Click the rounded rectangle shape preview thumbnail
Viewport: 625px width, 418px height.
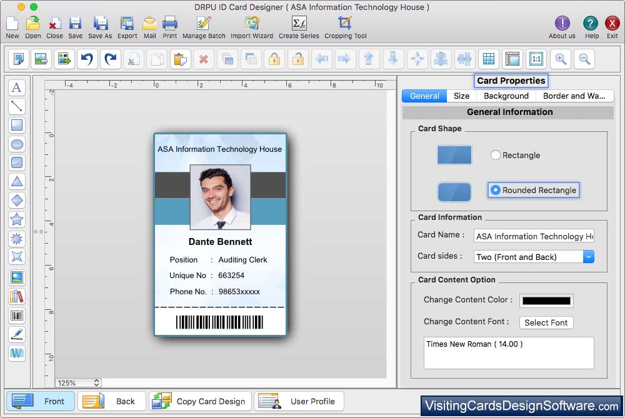pyautogui.click(x=454, y=192)
